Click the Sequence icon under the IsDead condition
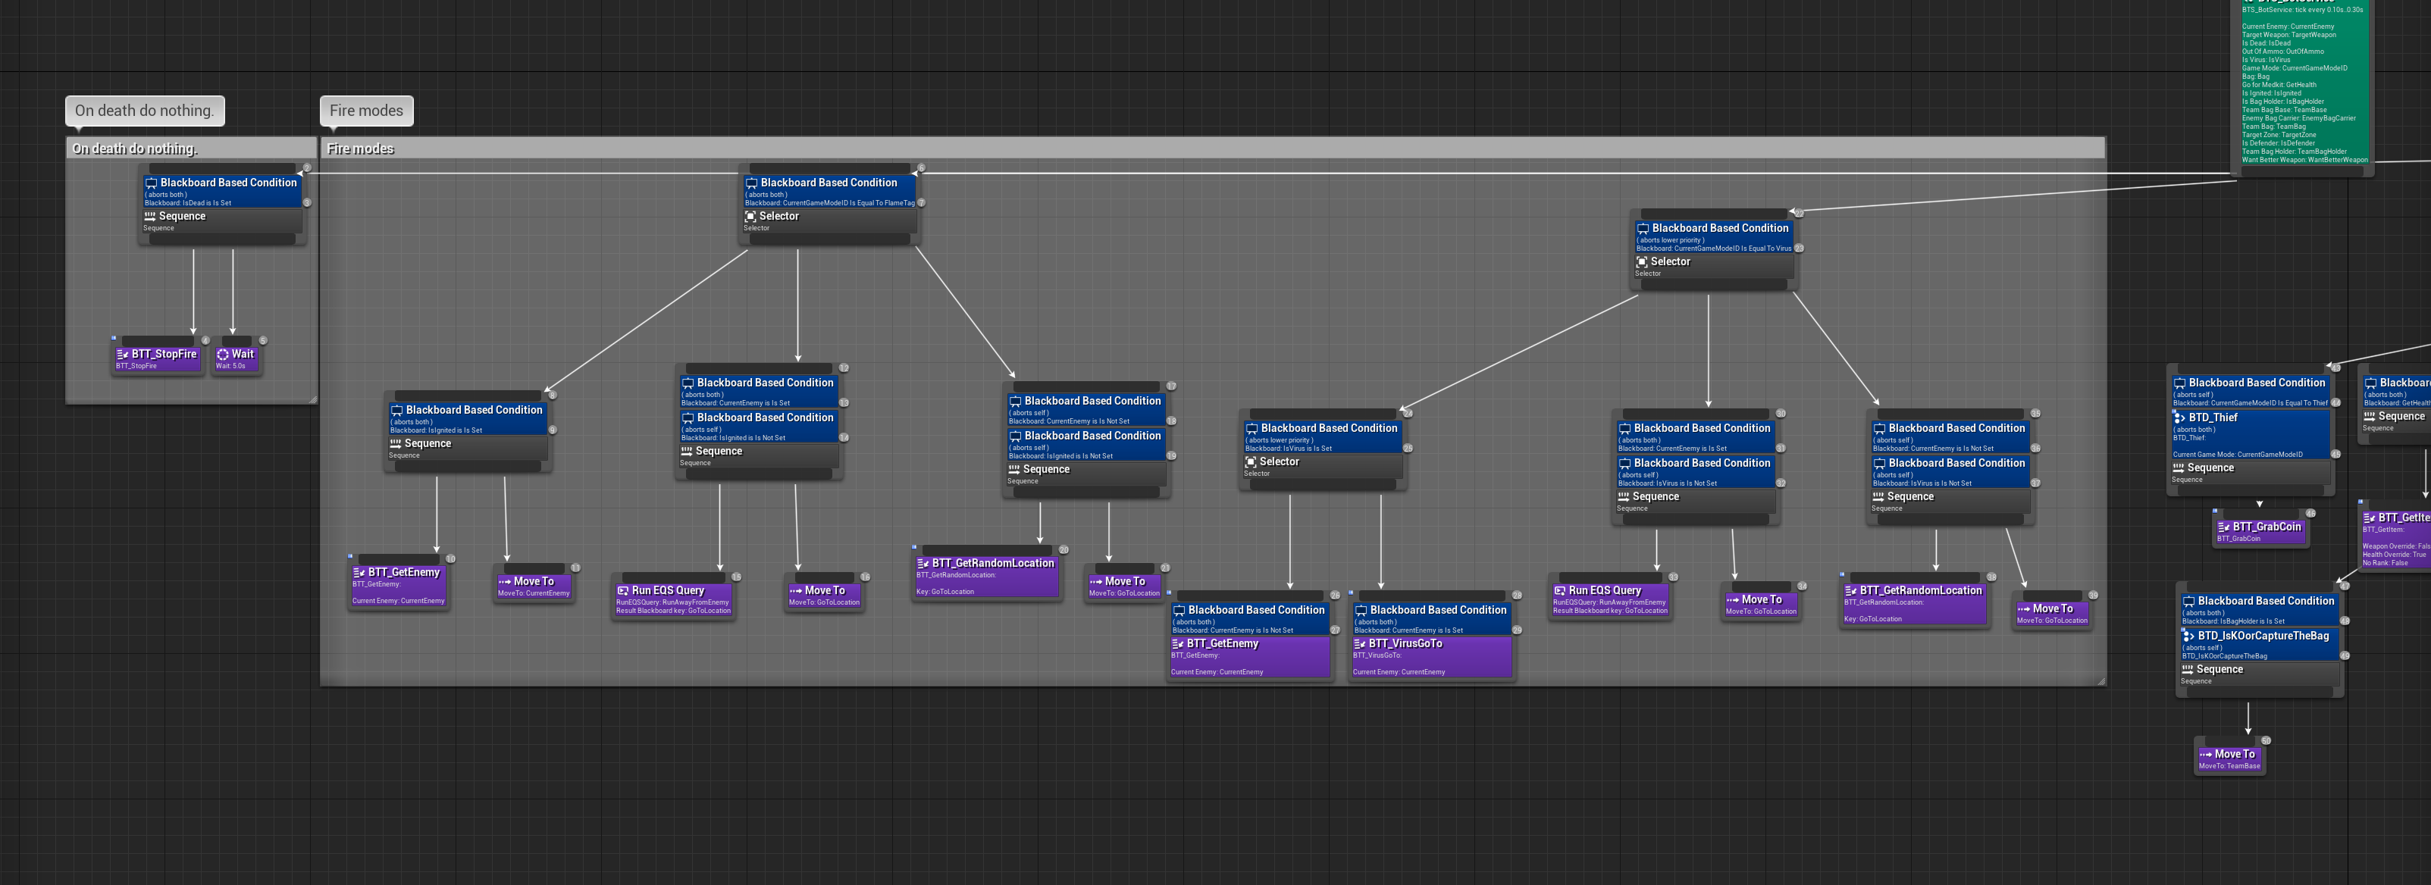The width and height of the screenshot is (2431, 885). (149, 217)
